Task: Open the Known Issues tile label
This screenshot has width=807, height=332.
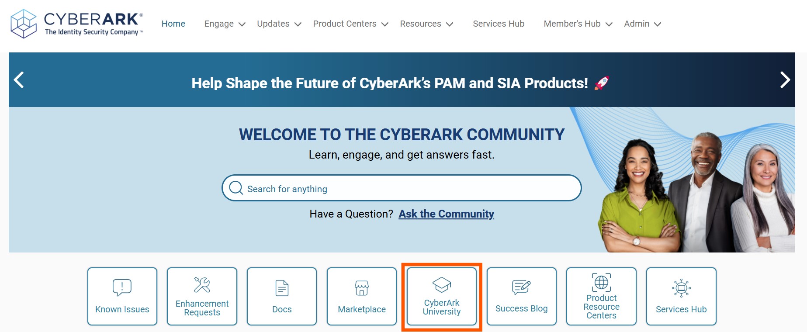Action: click(x=122, y=309)
